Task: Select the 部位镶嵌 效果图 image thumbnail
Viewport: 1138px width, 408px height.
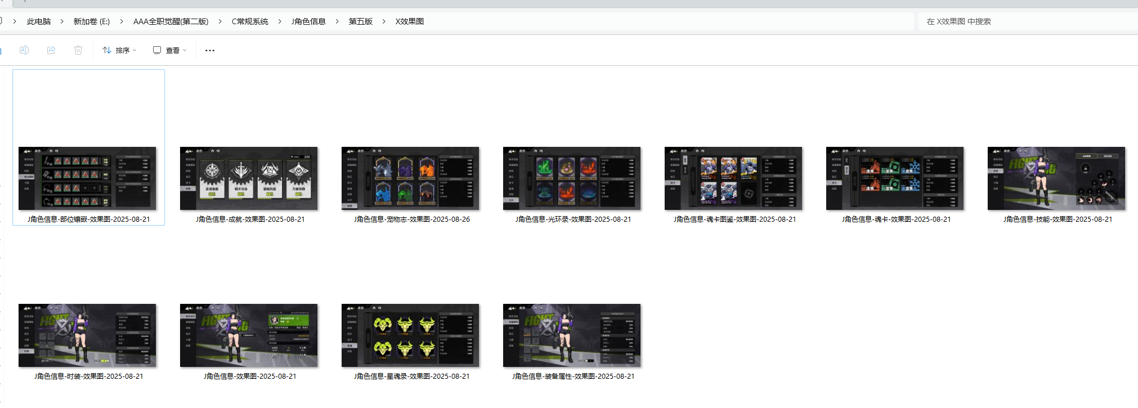Action: point(87,178)
